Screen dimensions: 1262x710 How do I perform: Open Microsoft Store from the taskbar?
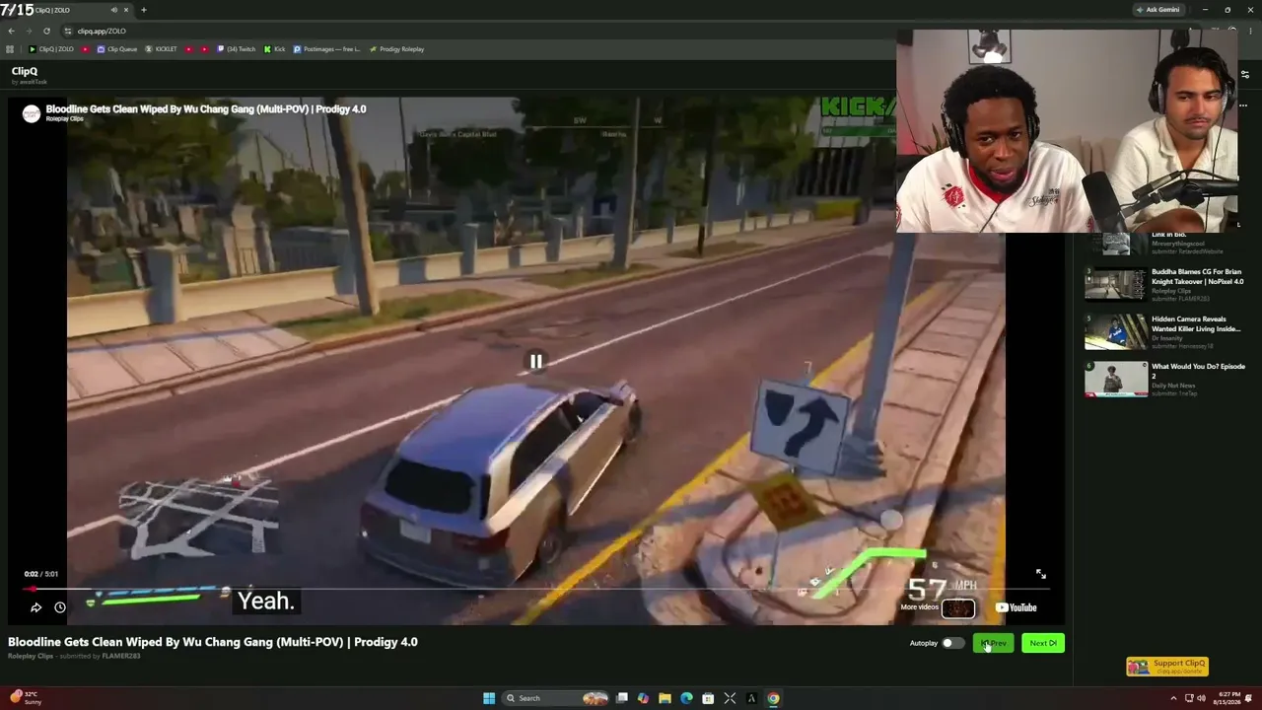[708, 698]
